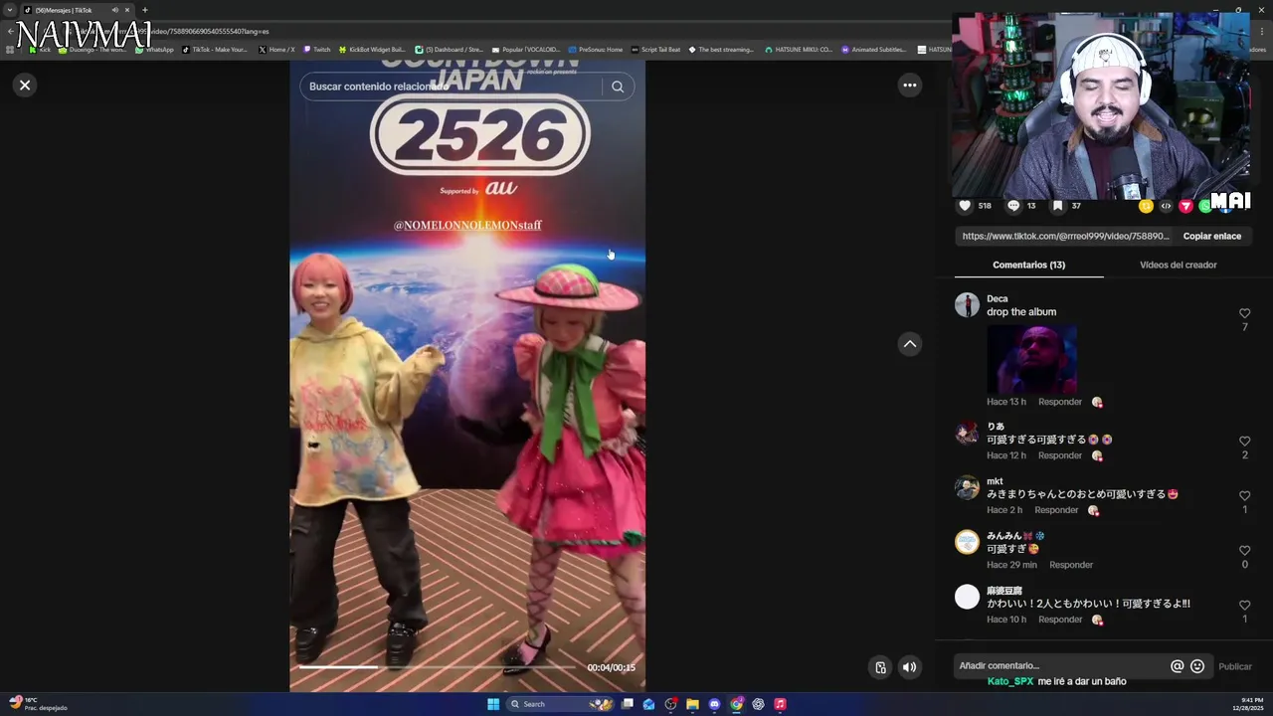1273x716 pixels.
Task: Open the weather widget showing 16°C
Action: coord(38,704)
